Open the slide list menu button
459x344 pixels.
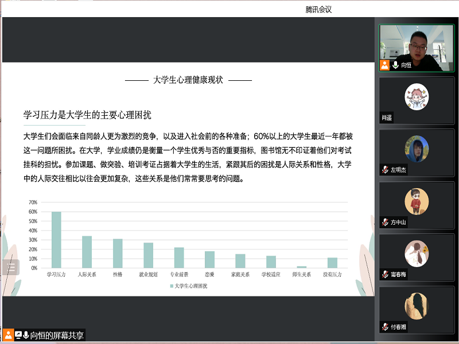(x=10, y=267)
